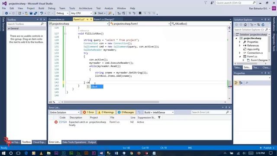Click the error icon on CS1524 row
The width and height of the screenshot is (277, 156).
point(56,122)
